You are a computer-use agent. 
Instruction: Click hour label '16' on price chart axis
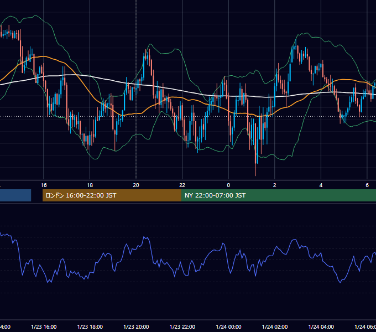(44, 185)
